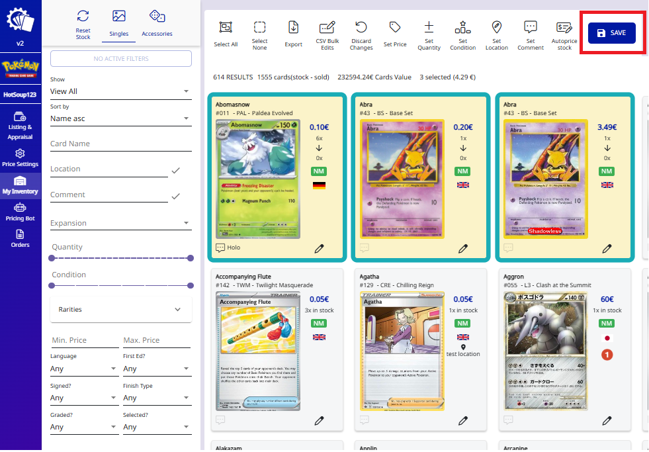Open Pricing Bot in sidebar

click(21, 212)
